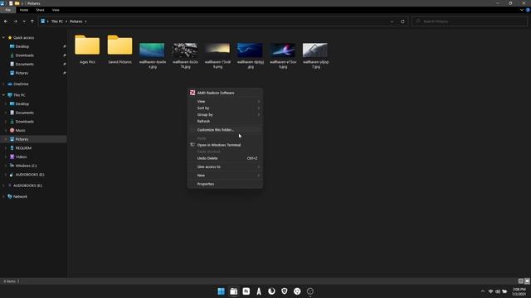Viewport: 531px width, 298px height.
Task: Expand the Music node under This PC
Action: click(6, 130)
